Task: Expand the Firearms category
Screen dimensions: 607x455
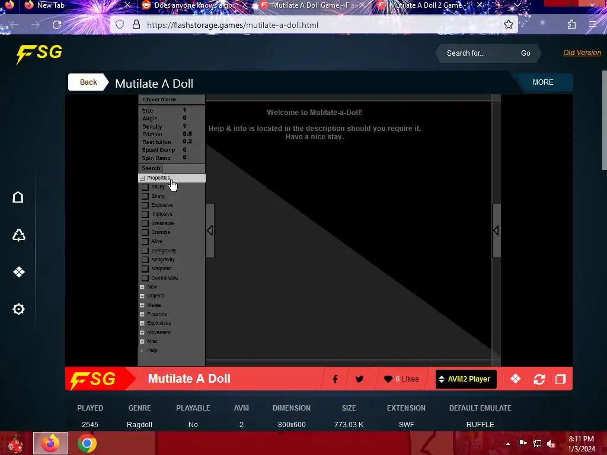Action: [x=142, y=314]
